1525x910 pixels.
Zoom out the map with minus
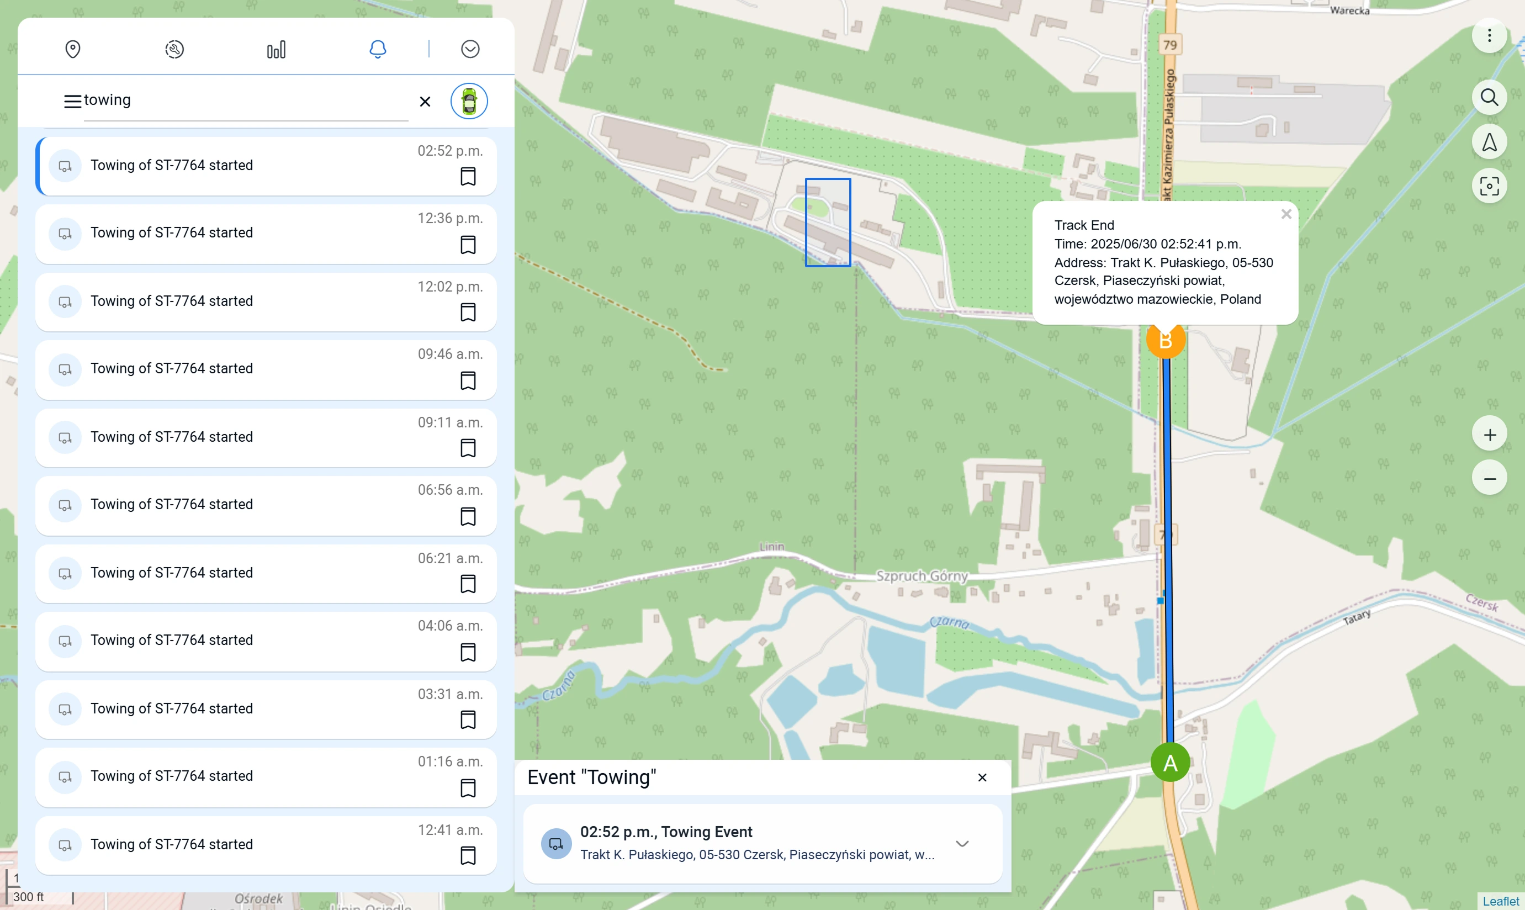pyautogui.click(x=1489, y=478)
